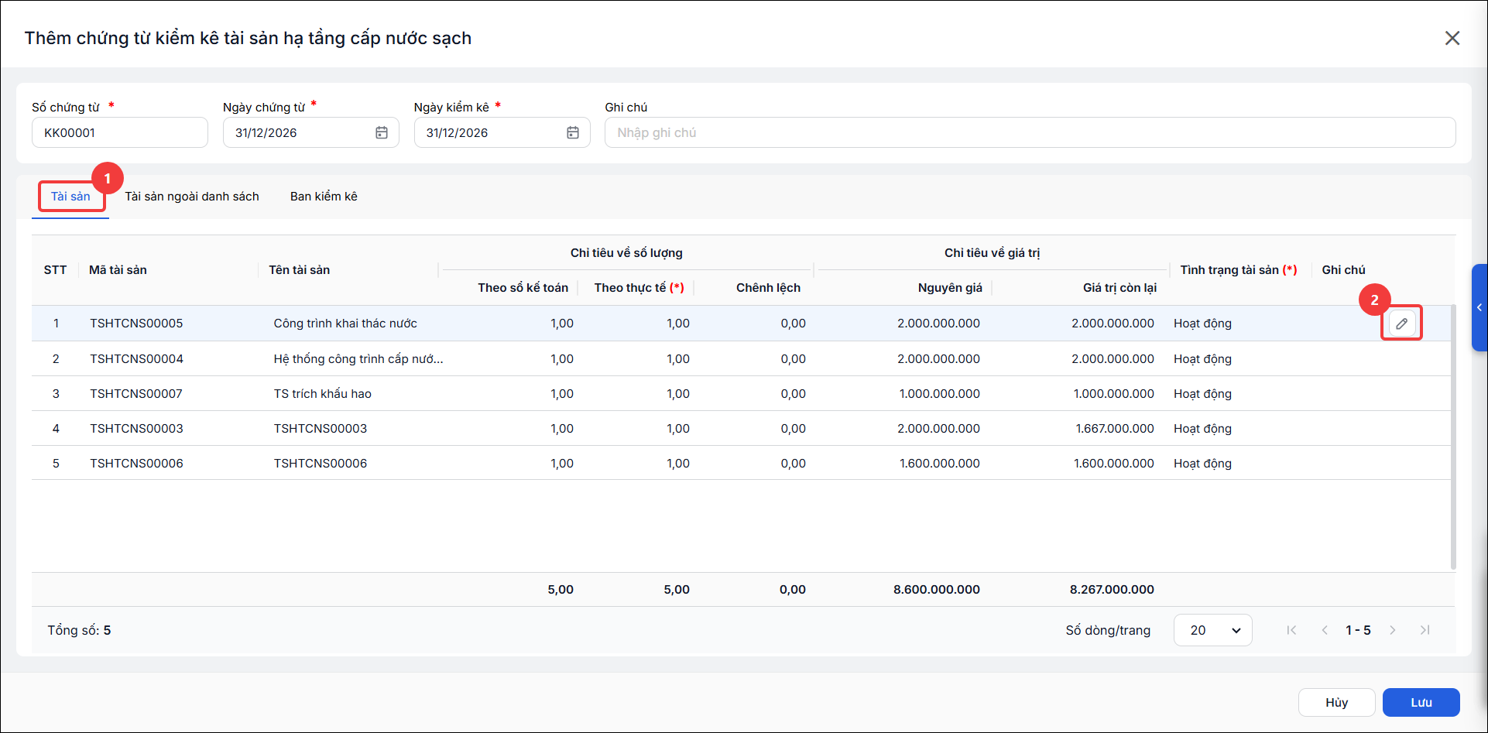The image size is (1488, 733).
Task: Click the table's vertical scrollbar
Action: 1453,437
